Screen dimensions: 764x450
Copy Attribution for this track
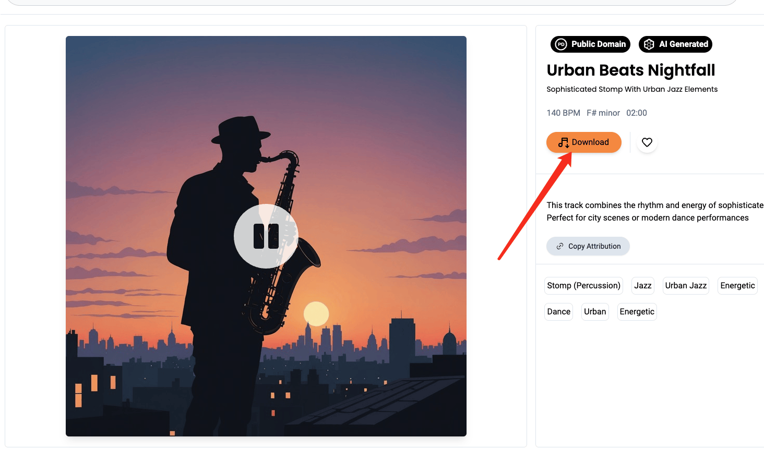(x=588, y=246)
